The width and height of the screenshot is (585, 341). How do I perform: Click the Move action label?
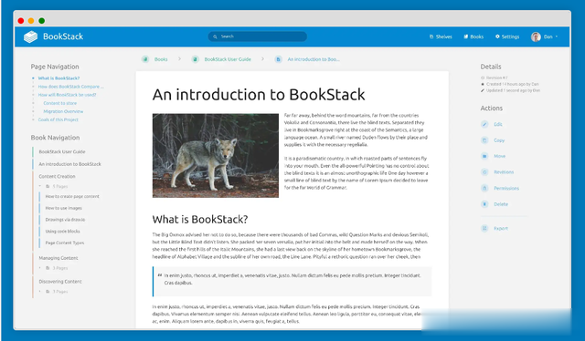pyautogui.click(x=500, y=156)
